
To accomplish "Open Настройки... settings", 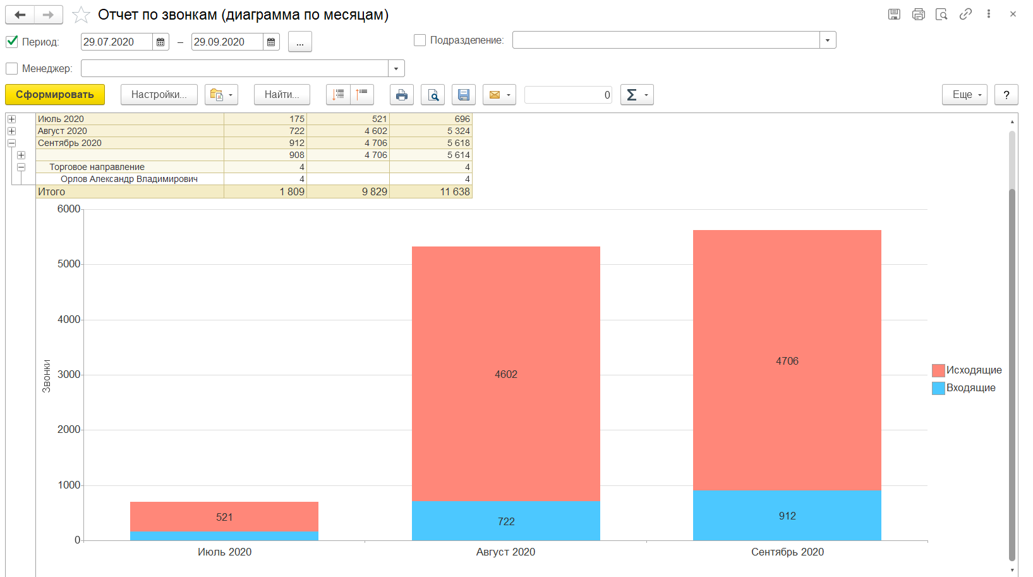I will click(159, 95).
